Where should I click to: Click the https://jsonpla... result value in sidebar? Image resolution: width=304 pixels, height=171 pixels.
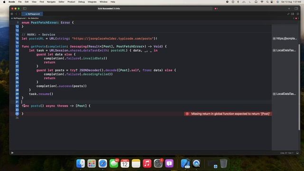coord(286,38)
